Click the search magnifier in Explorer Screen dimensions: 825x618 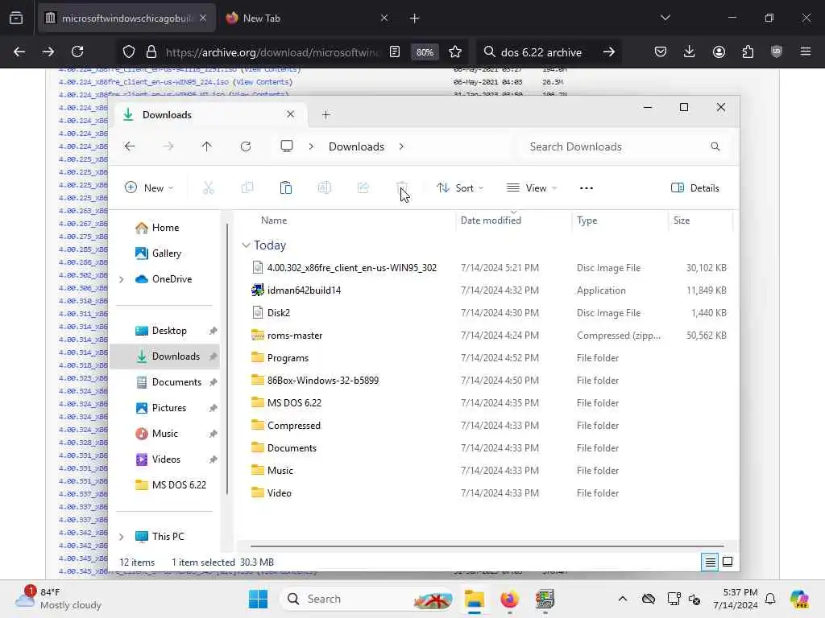click(715, 146)
